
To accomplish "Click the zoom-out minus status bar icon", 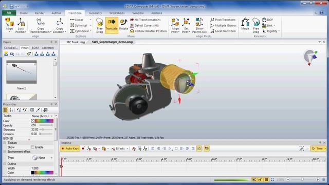I will (288, 179).
